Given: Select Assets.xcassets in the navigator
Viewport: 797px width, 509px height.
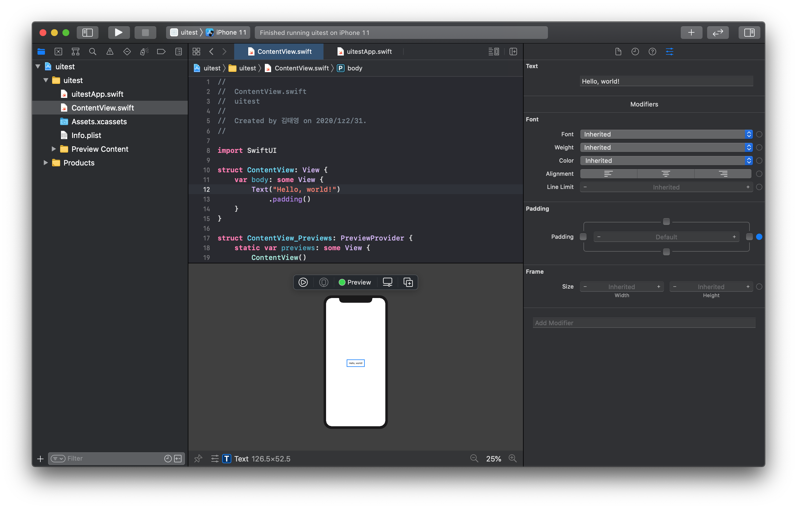Looking at the screenshot, I should click(x=99, y=122).
